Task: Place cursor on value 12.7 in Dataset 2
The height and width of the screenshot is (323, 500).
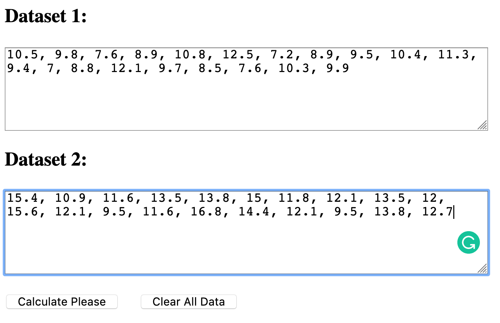Action: (437, 212)
